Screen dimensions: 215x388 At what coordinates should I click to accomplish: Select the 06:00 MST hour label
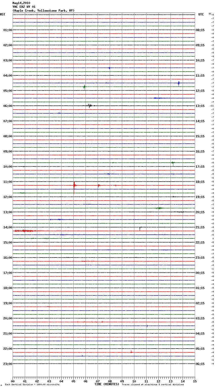[8, 106]
